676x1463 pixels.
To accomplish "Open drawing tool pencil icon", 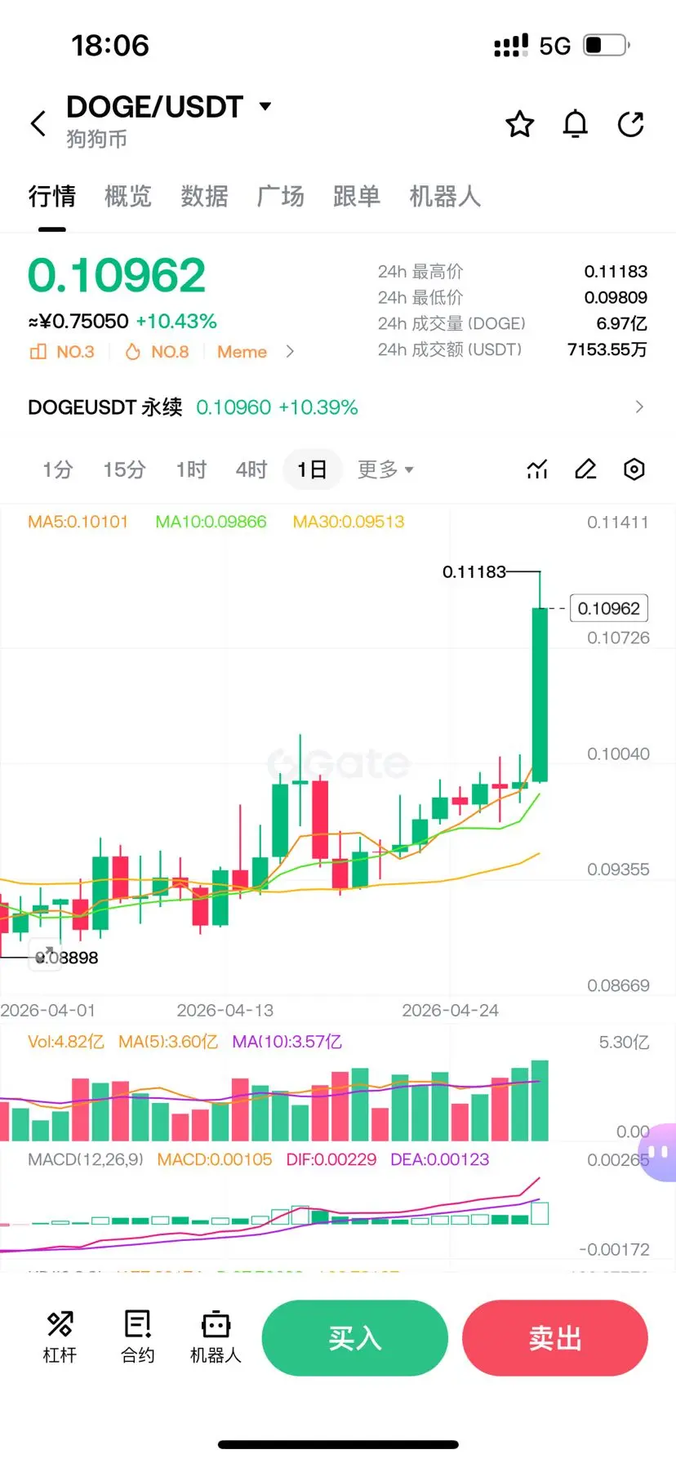I will coord(585,469).
